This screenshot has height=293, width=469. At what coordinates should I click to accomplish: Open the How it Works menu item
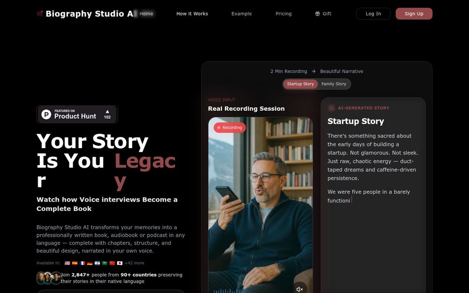[x=192, y=14]
